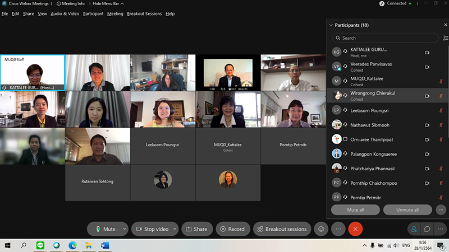Toggle the Record button
Image resolution: width=449 pixels, height=252 pixels.
click(232, 229)
